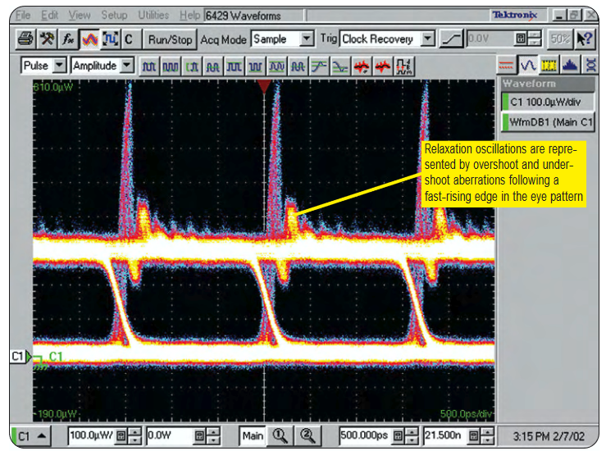Toggle the C1 channel button at bottom left
The height and width of the screenshot is (451, 606).
coord(32,436)
